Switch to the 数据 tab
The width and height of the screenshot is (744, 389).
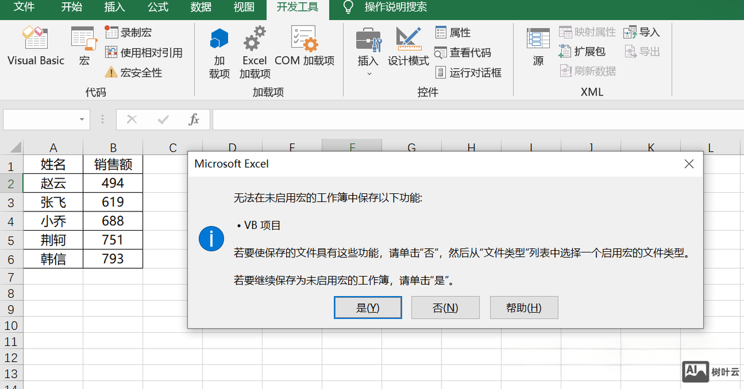[x=201, y=7]
